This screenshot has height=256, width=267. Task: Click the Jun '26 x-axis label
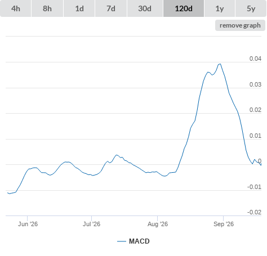click(x=28, y=224)
